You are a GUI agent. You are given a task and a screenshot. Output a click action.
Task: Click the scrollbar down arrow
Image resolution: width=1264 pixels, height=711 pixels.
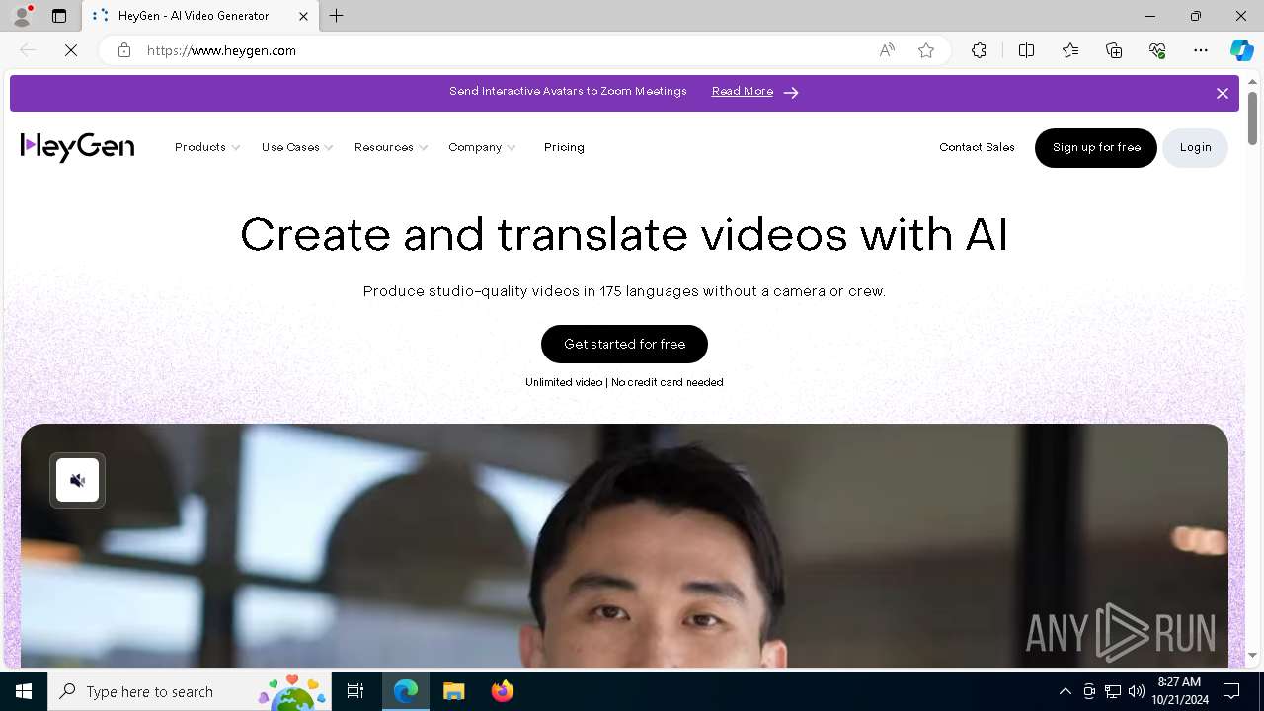[x=1252, y=655]
